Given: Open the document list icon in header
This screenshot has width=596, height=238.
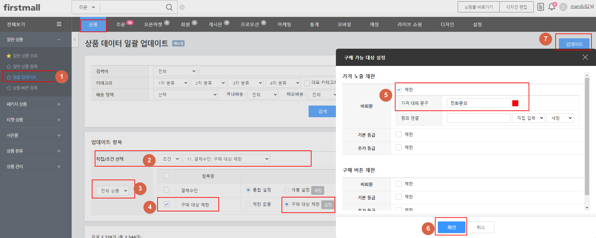Looking at the screenshot, I should (540, 7).
